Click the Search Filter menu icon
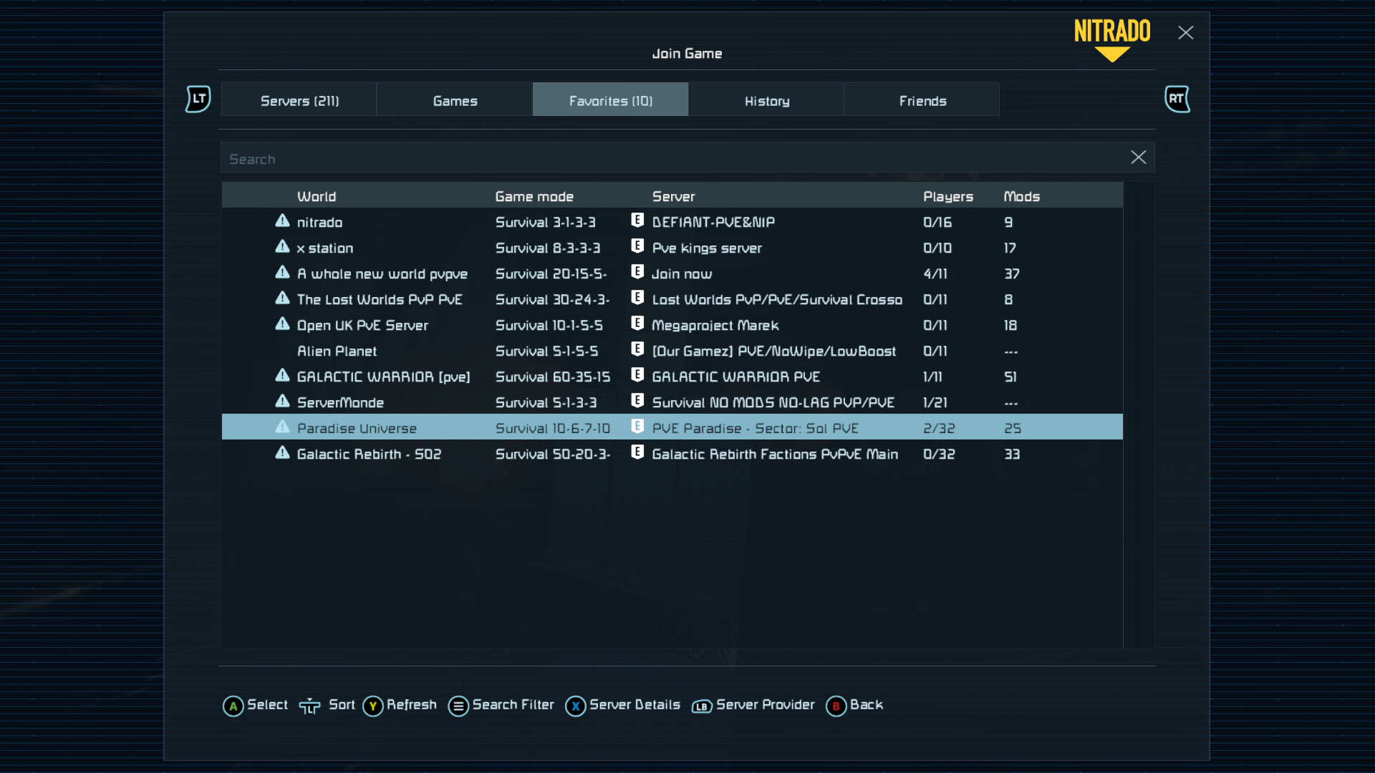 pos(458,706)
